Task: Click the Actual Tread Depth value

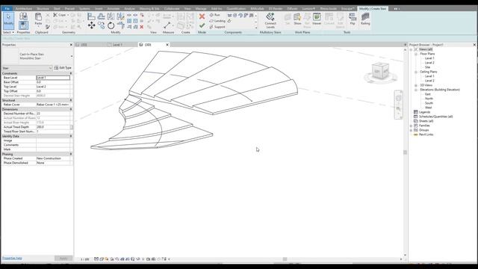Action: click(53, 127)
